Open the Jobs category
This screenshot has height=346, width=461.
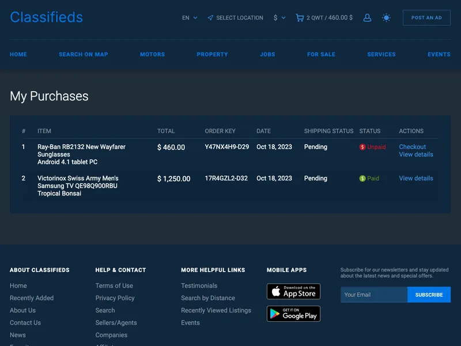point(267,54)
